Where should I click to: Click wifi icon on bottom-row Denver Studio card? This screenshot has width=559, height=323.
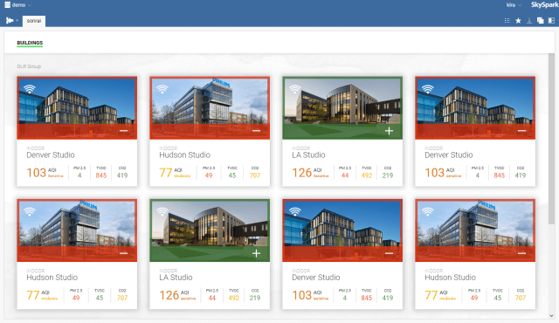click(295, 211)
